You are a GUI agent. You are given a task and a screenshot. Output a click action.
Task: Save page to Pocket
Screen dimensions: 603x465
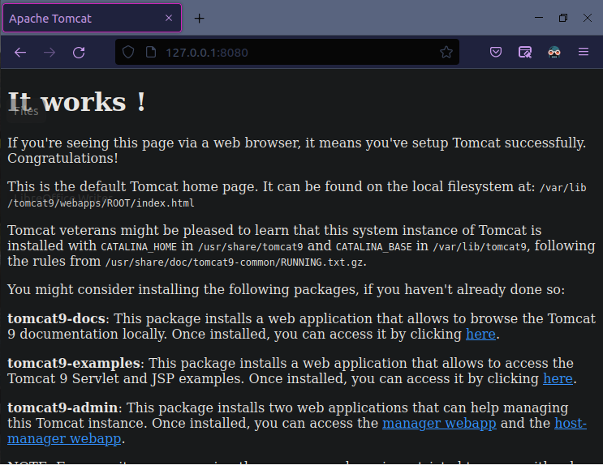pos(496,52)
